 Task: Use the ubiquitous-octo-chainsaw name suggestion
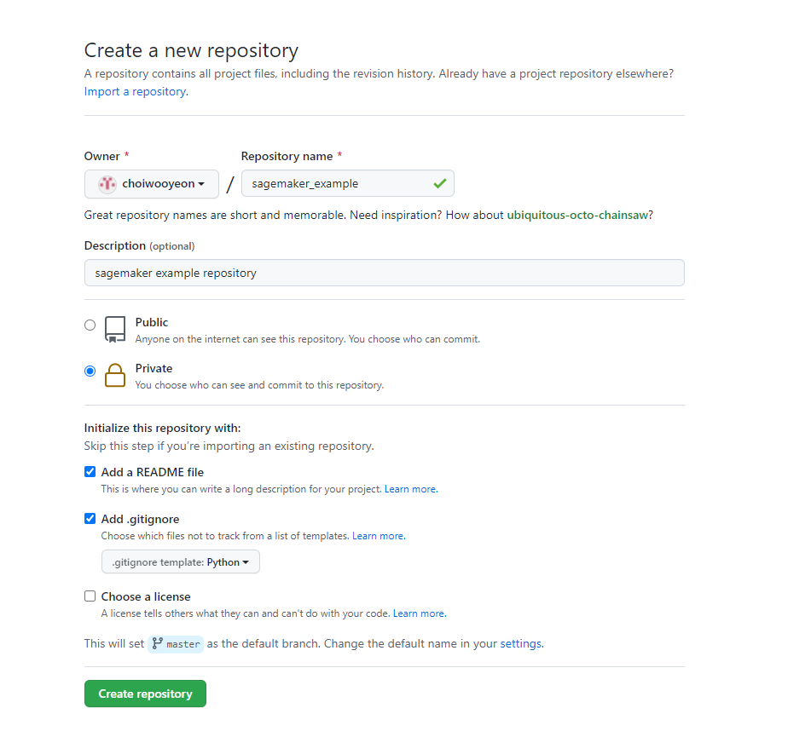coord(577,215)
